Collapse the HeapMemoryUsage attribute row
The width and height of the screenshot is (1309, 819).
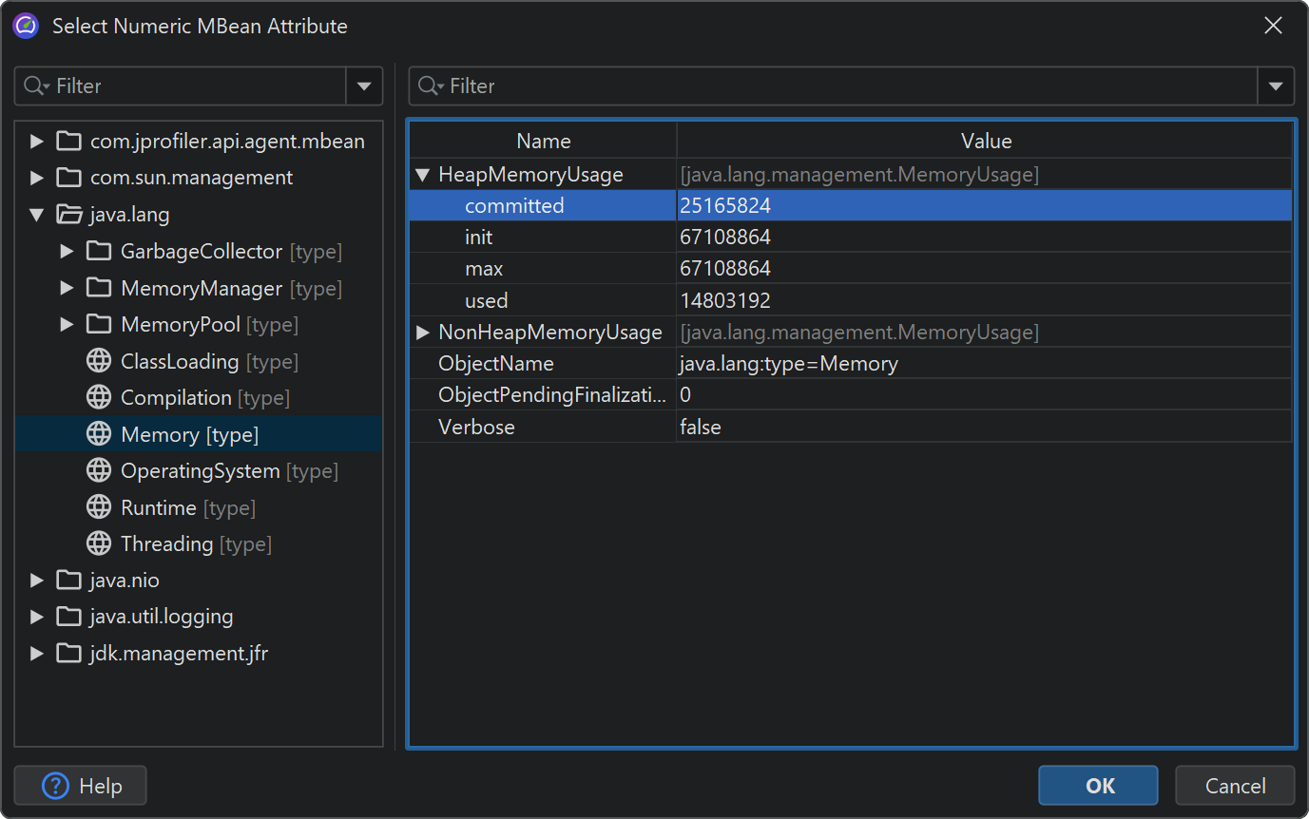(423, 175)
